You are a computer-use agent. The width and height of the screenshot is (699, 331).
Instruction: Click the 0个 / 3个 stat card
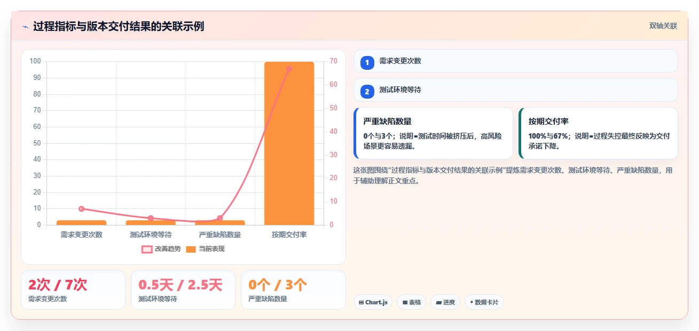(293, 290)
